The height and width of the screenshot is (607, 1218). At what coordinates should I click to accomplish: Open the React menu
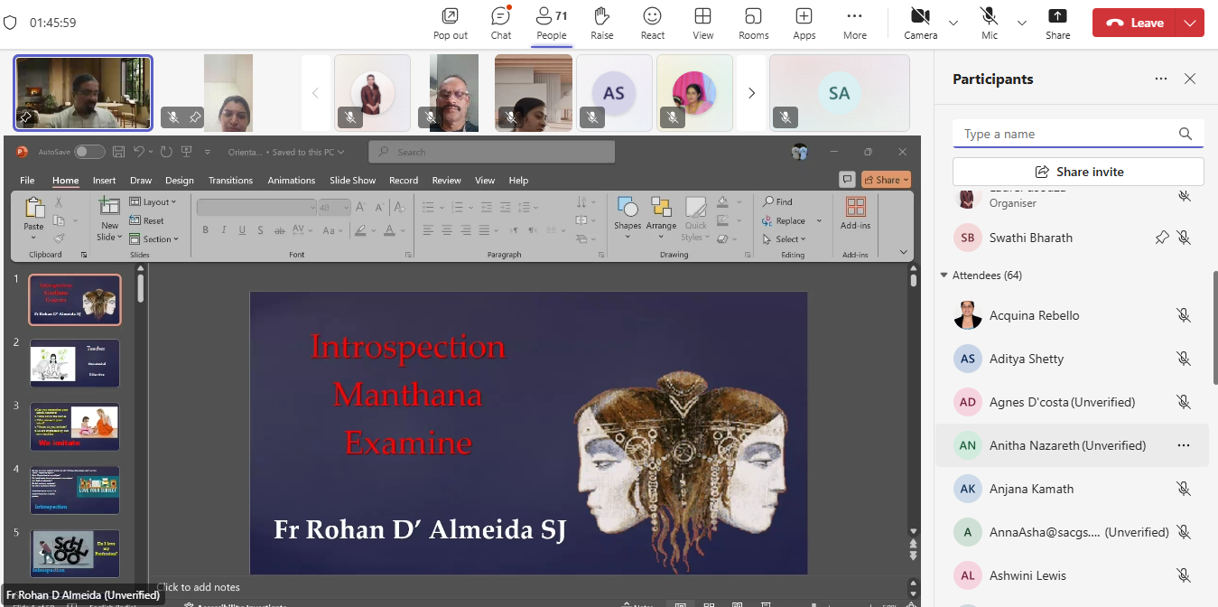coord(652,23)
